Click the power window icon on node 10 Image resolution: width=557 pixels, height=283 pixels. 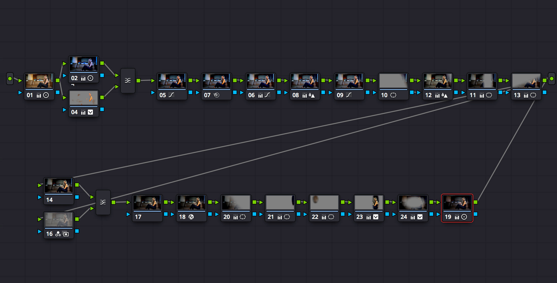[393, 95]
